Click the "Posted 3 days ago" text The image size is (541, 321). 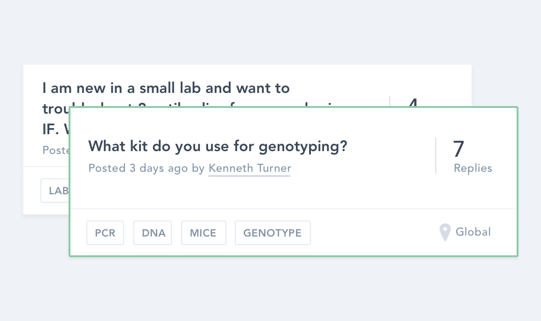[x=138, y=168]
